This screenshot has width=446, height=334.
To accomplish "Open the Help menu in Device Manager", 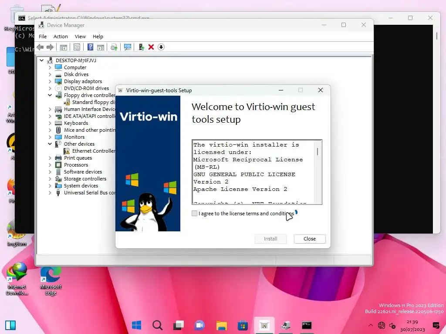I will coord(98,37).
